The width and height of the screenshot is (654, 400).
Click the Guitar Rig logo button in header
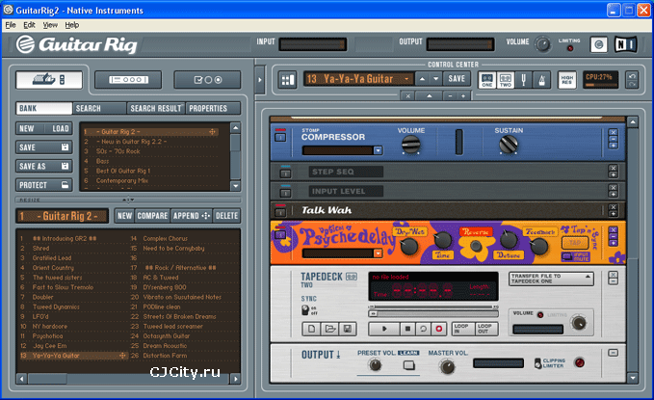click(598, 44)
